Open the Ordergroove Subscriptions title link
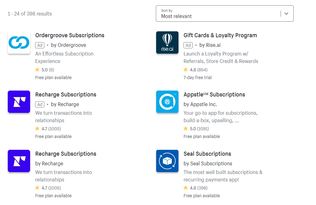The image size is (316, 205). [70, 35]
